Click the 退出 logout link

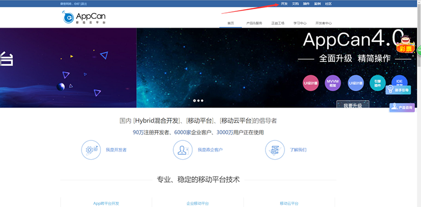(84, 4)
